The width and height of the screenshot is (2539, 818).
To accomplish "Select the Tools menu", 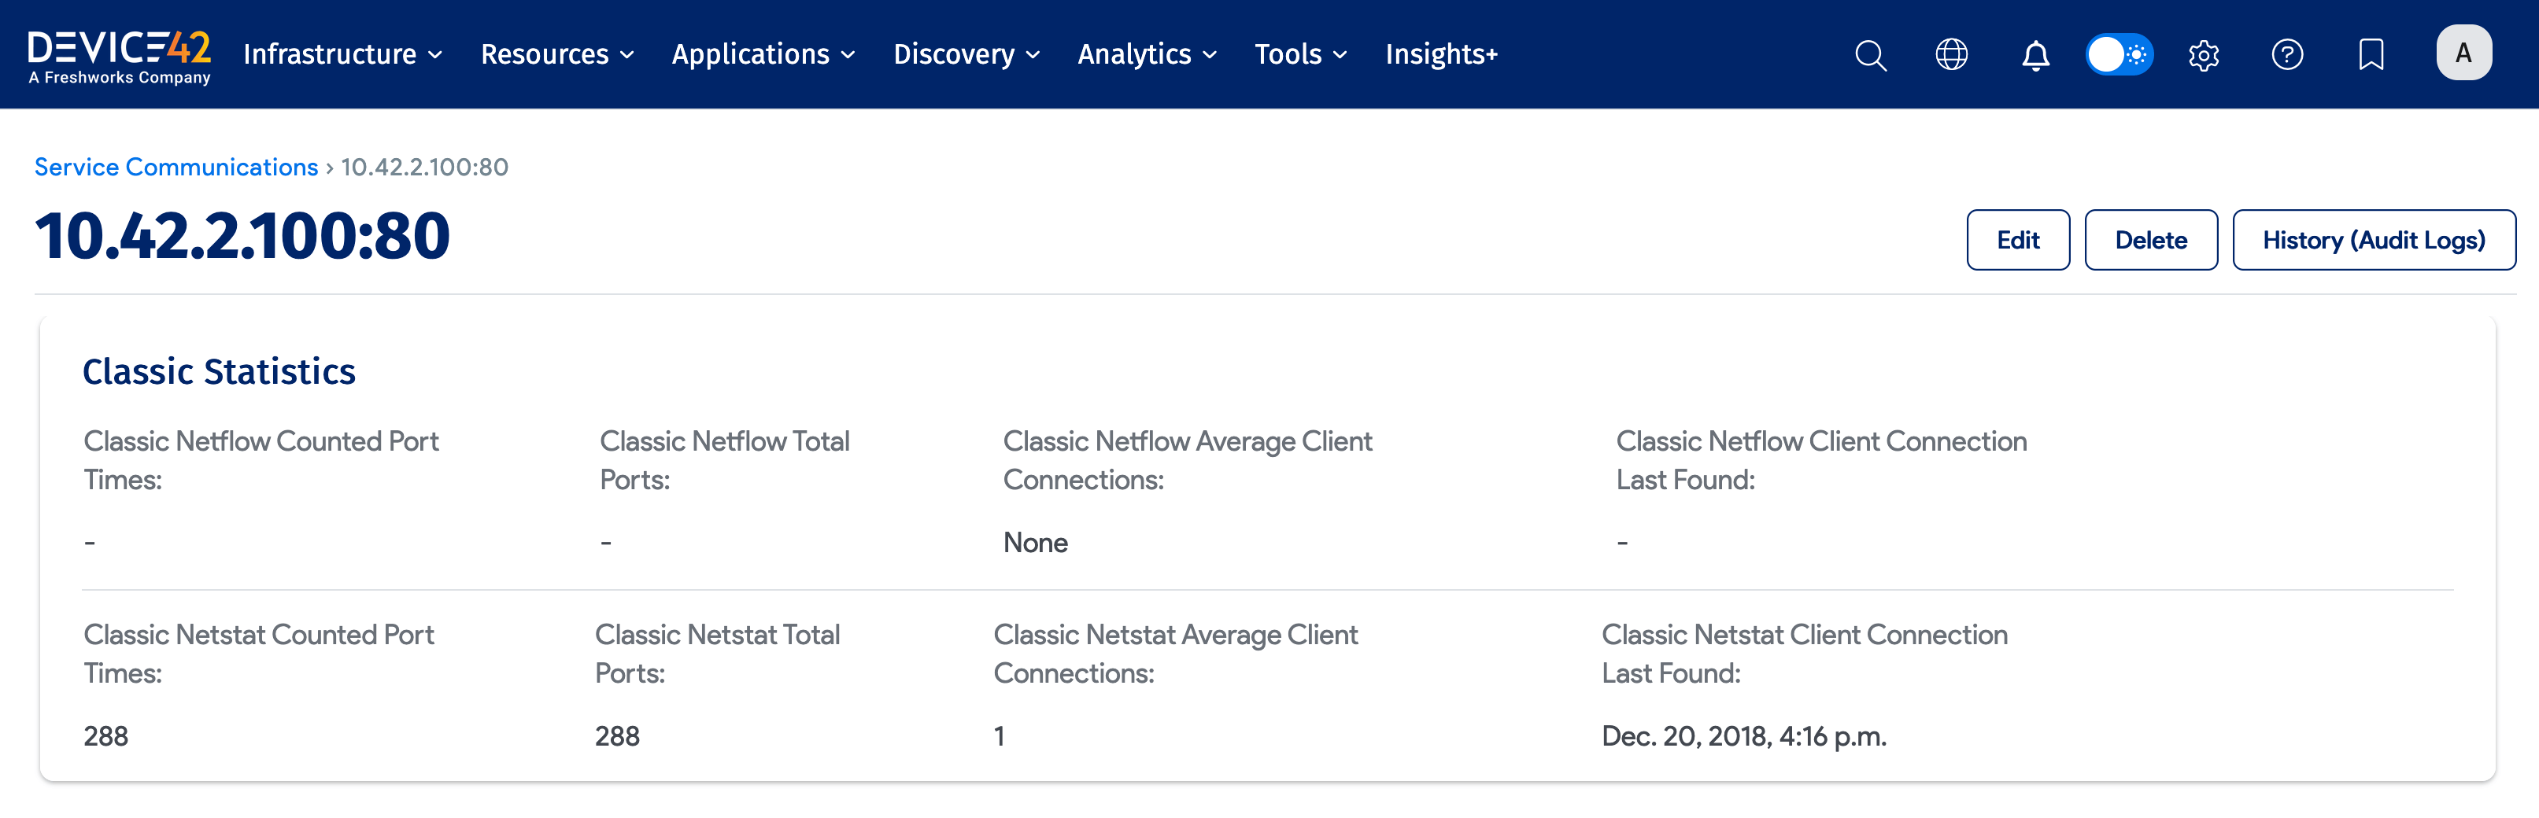I will (x=1300, y=55).
